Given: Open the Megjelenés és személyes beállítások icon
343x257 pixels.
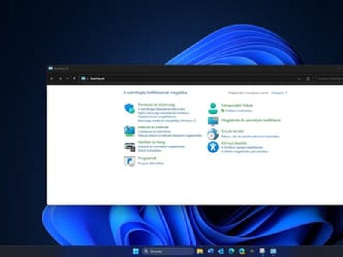Looking at the screenshot, I should tap(213, 121).
